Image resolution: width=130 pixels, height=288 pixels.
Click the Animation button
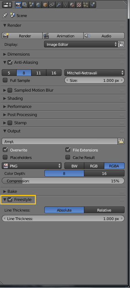click(x=63, y=36)
